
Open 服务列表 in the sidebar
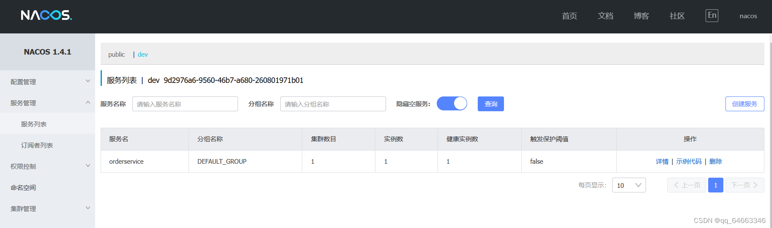pyautogui.click(x=34, y=124)
